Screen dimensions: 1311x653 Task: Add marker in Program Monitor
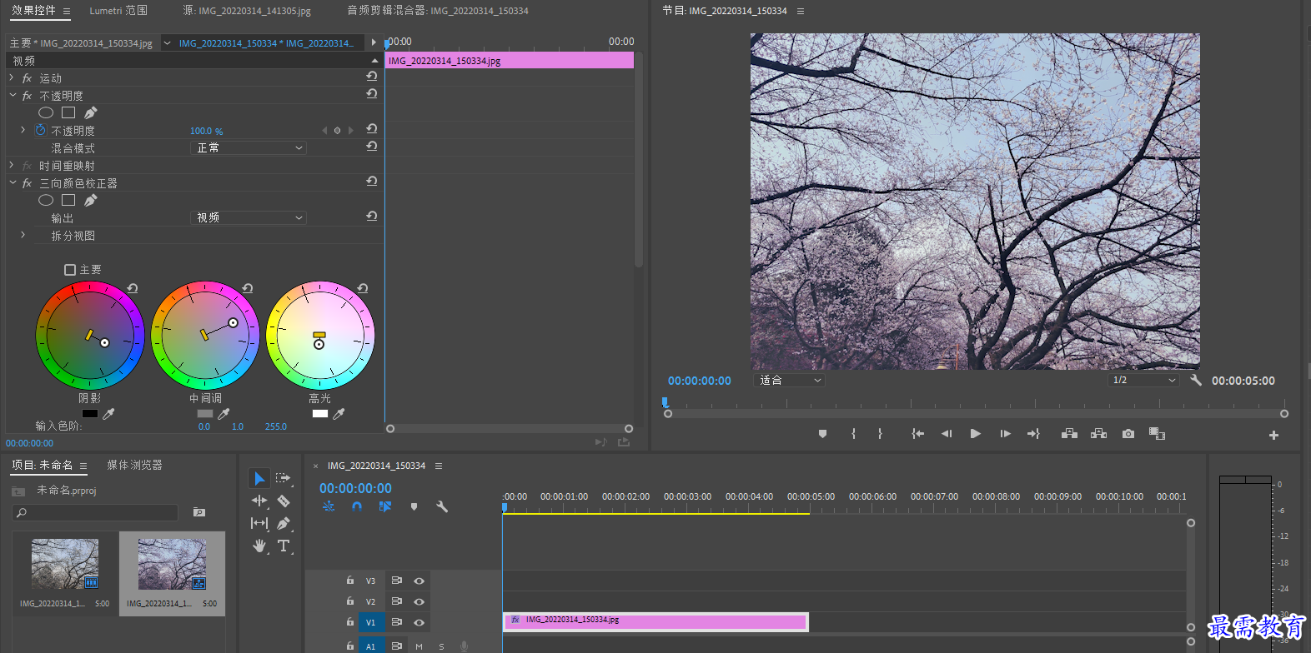(822, 434)
